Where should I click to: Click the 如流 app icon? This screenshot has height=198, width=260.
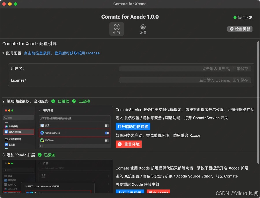tap(42, 125)
